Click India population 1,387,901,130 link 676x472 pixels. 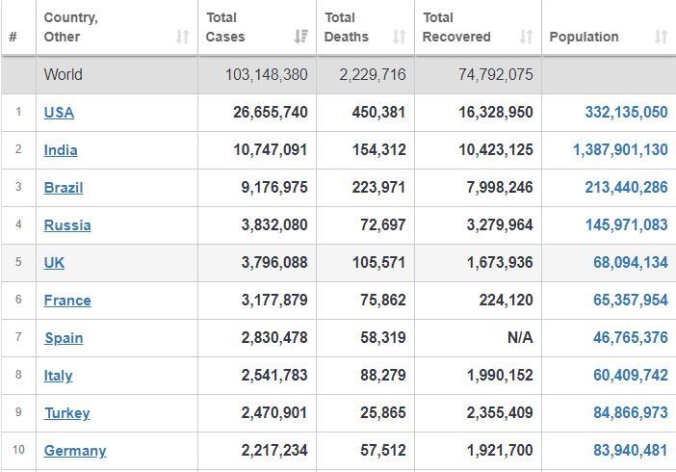coord(620,149)
